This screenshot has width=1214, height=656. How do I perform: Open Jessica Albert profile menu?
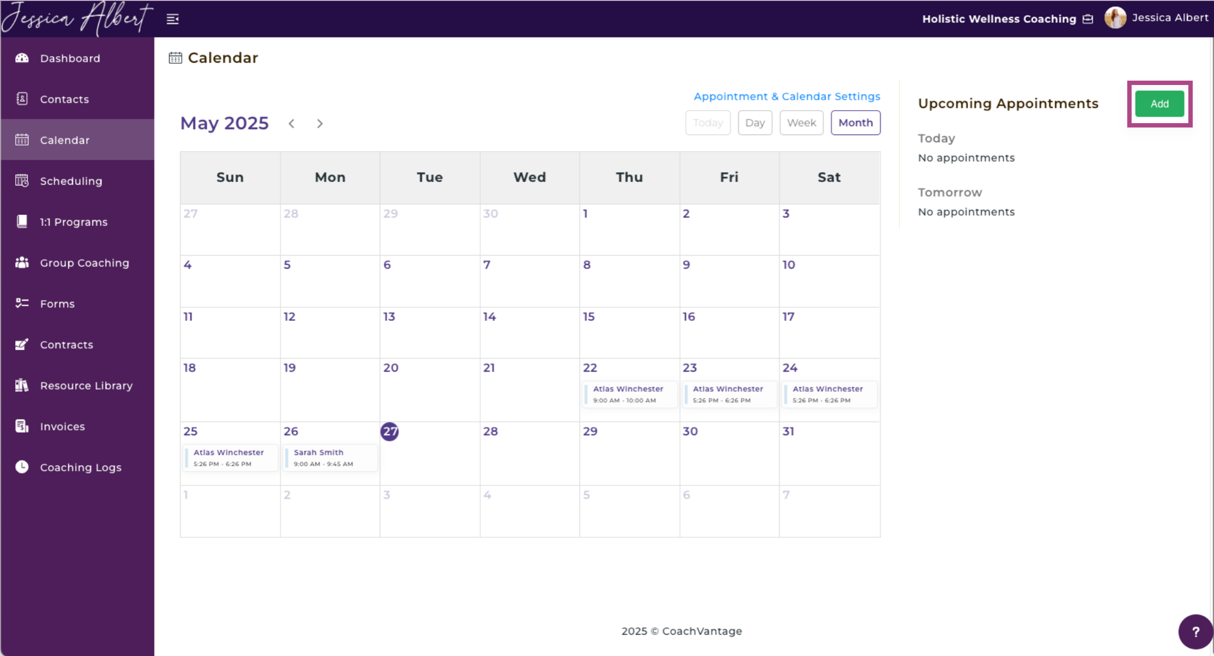coord(1157,18)
